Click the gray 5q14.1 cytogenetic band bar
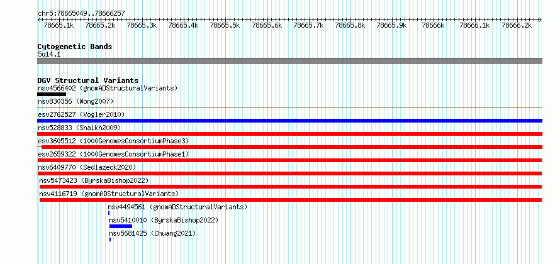The height and width of the screenshot is (264, 560). click(290, 61)
